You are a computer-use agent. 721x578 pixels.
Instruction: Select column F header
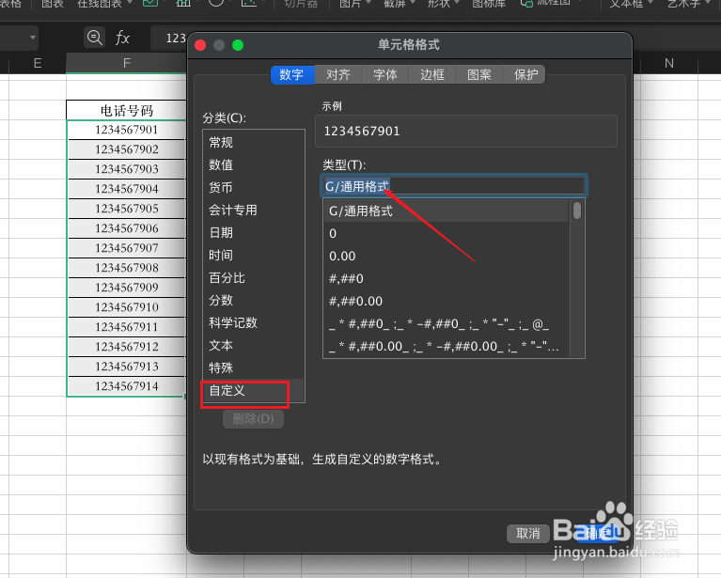click(x=127, y=64)
